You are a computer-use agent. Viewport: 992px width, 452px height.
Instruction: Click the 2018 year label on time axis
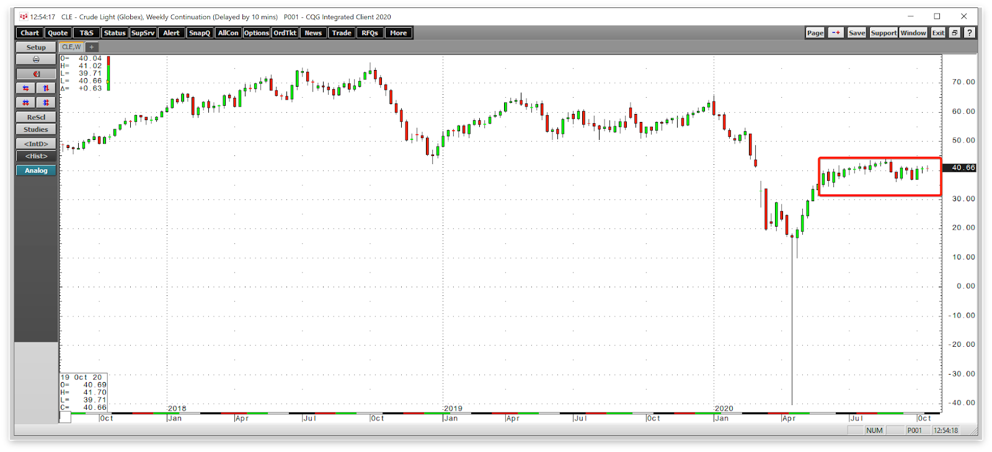pyautogui.click(x=177, y=409)
